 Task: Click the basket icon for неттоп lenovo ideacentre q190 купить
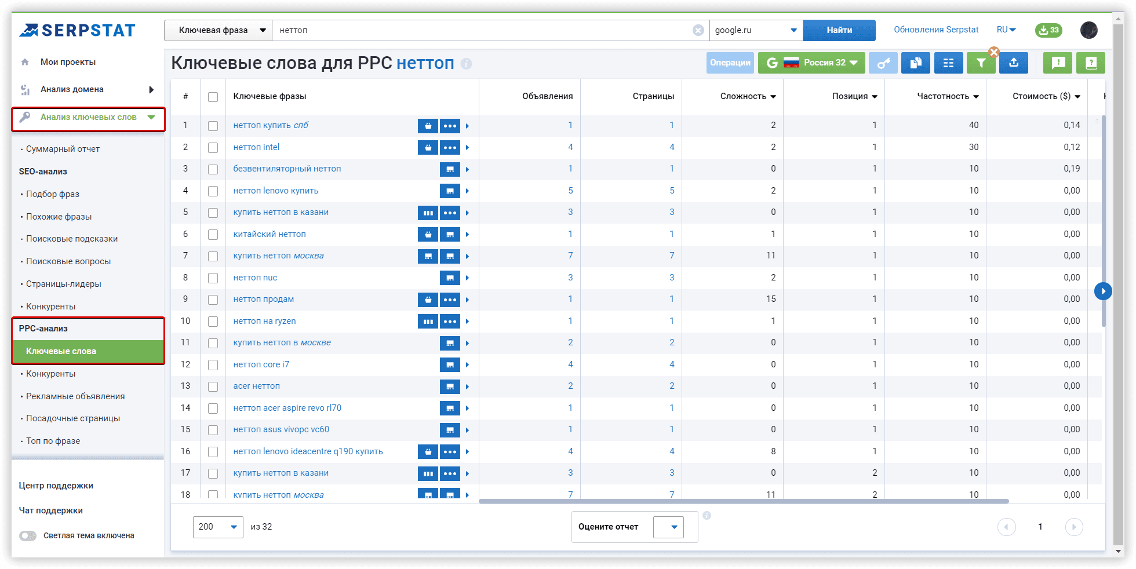point(428,452)
